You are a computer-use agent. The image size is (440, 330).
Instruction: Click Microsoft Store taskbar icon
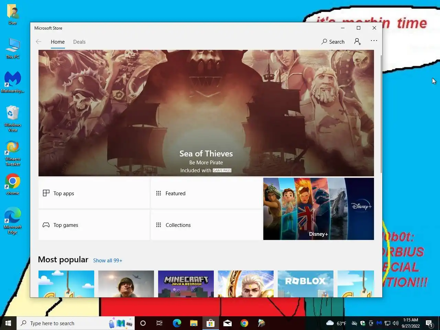tap(210, 323)
